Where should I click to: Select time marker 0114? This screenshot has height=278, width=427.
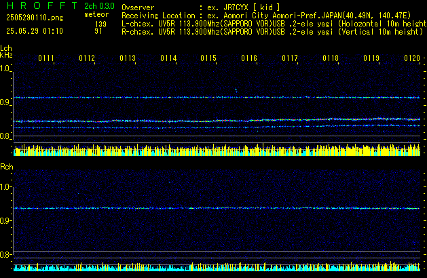click(x=168, y=58)
